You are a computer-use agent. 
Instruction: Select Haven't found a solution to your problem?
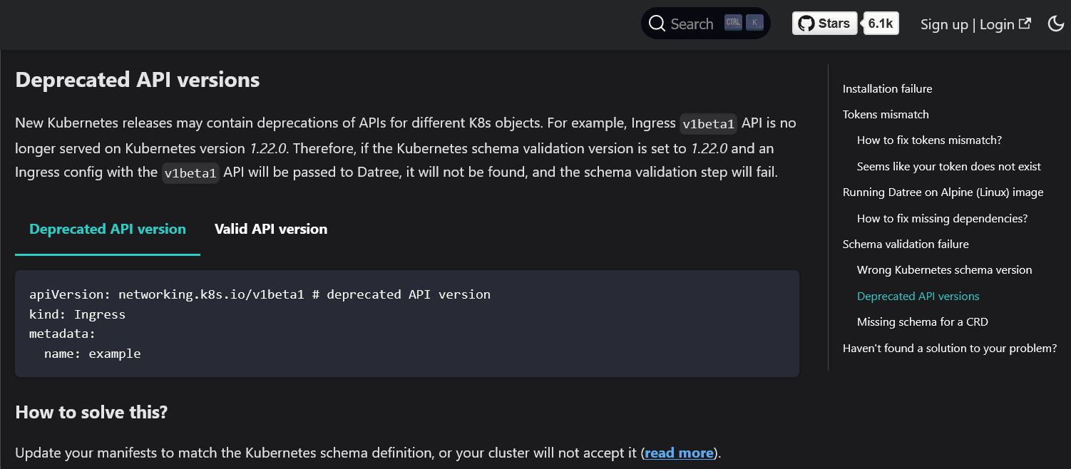tap(950, 348)
